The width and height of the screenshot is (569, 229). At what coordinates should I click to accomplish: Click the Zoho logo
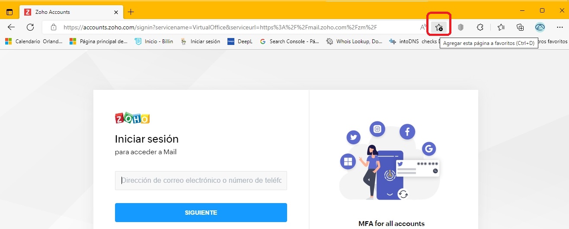pyautogui.click(x=132, y=118)
